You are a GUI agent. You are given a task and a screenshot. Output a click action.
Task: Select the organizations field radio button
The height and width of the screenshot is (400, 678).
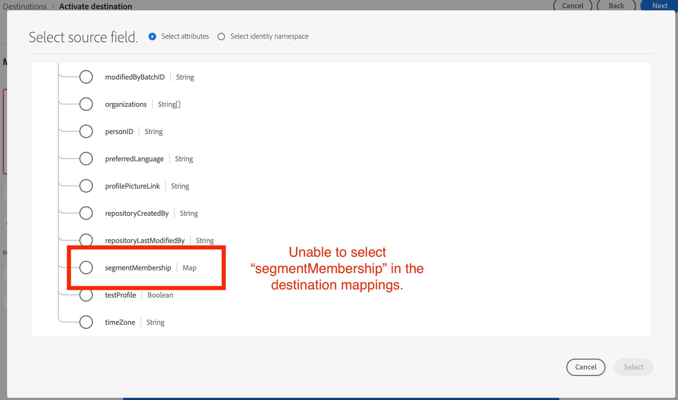(x=86, y=104)
